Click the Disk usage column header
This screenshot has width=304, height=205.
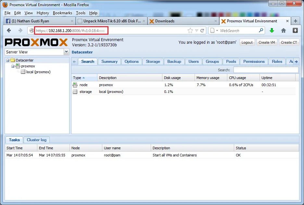178,78
